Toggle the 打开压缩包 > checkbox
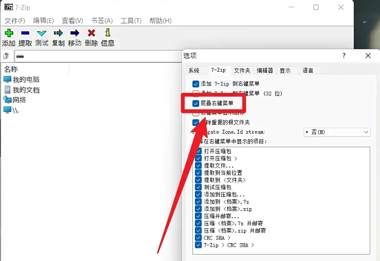380x261 pixels. (198, 159)
